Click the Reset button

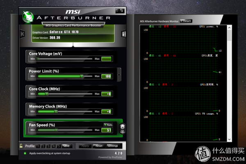pos(99,146)
